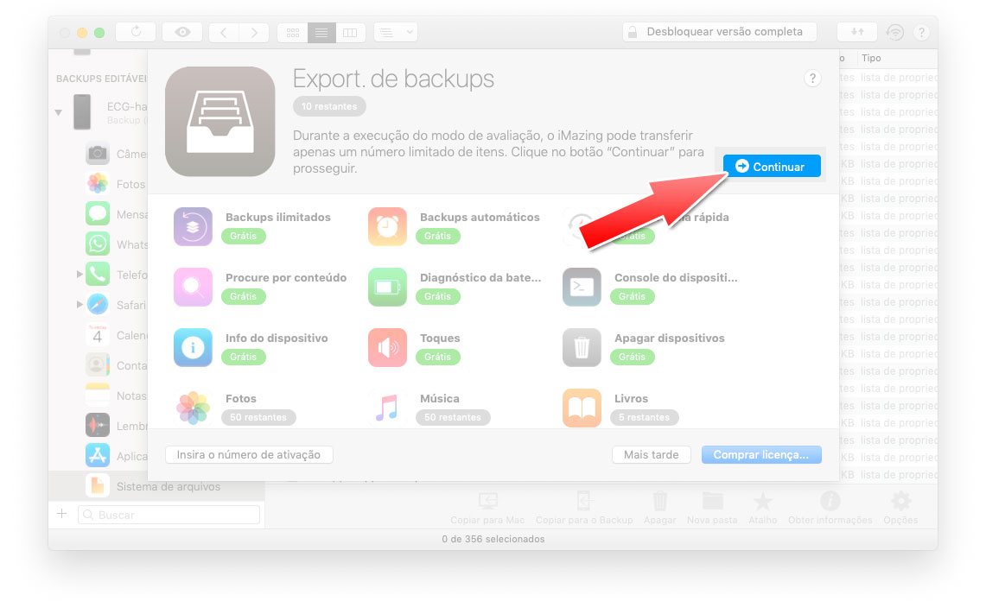986x614 pixels.
Task: Select Apagar dispositivos feature
Action: (644, 347)
